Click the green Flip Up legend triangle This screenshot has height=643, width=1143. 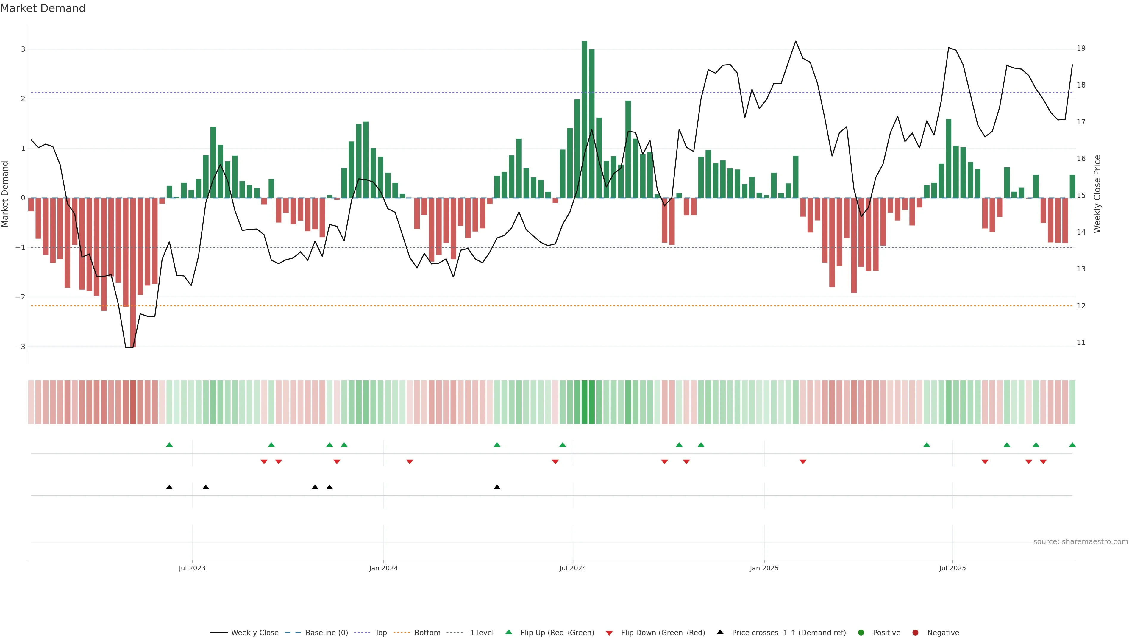click(509, 632)
